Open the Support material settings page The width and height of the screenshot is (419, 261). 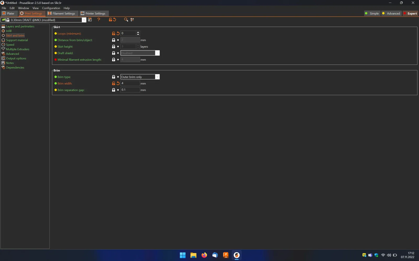(x=17, y=40)
